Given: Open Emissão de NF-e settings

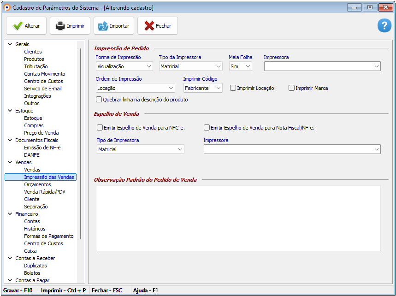Looking at the screenshot, I should [x=42, y=148].
